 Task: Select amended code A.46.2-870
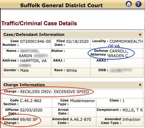pyautogui.click(x=80, y=120)
